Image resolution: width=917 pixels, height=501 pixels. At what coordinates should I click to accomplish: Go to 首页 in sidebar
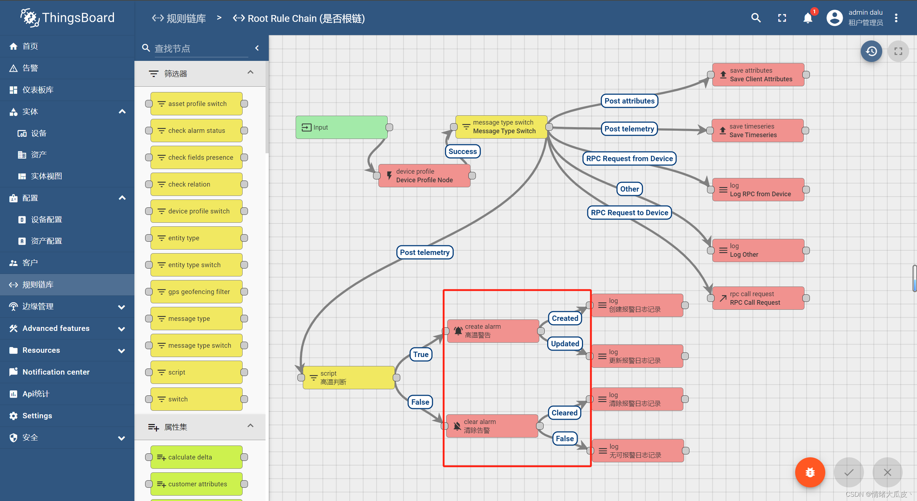[x=67, y=46]
